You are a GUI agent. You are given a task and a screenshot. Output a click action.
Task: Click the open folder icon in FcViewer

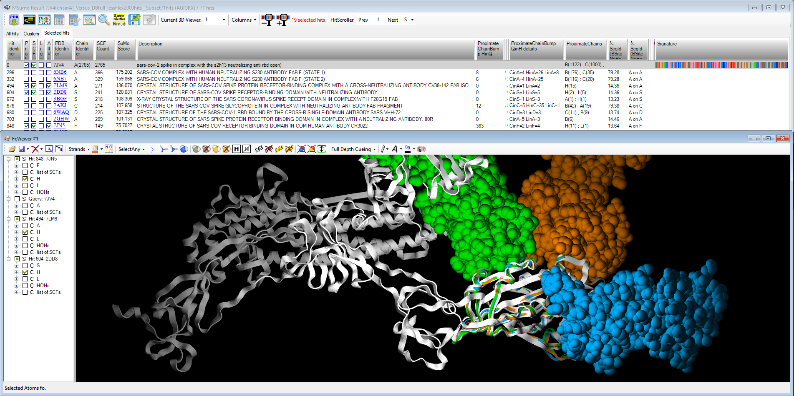(12, 149)
